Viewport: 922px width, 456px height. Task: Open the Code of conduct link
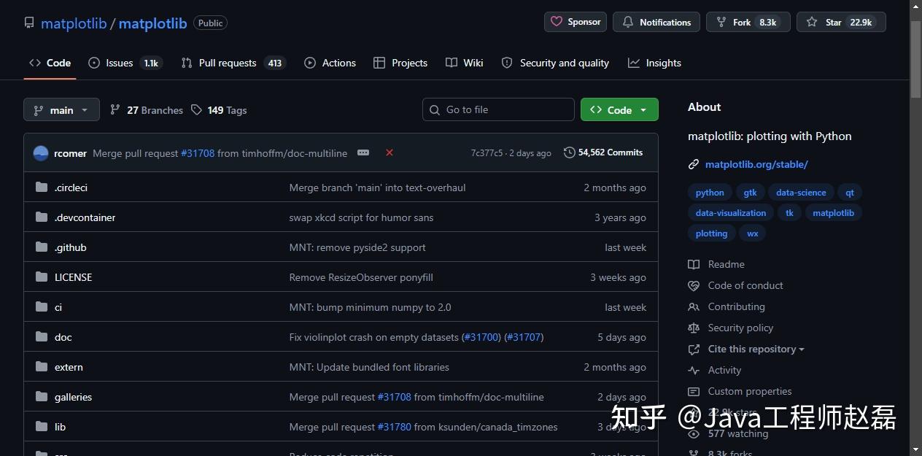click(x=745, y=285)
